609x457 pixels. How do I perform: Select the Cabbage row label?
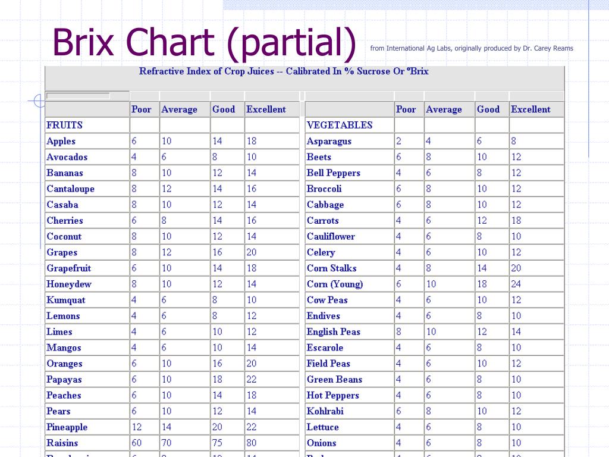click(325, 205)
